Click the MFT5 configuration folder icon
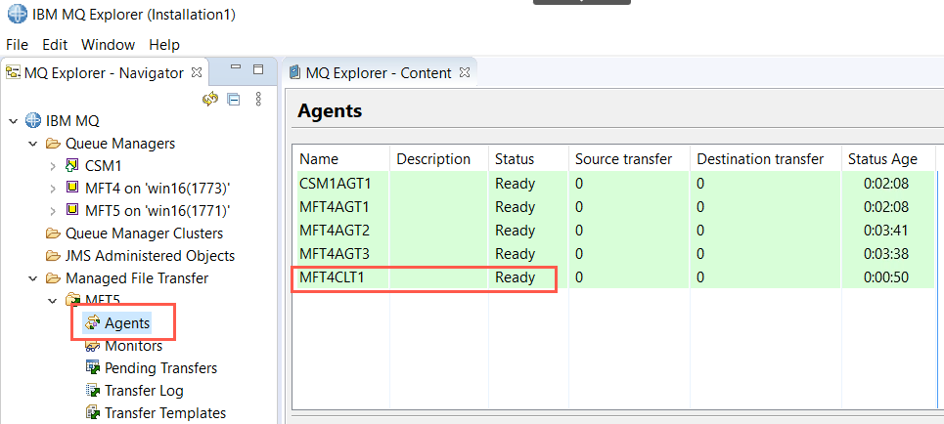Screen dimensions: 944x424 [73, 300]
